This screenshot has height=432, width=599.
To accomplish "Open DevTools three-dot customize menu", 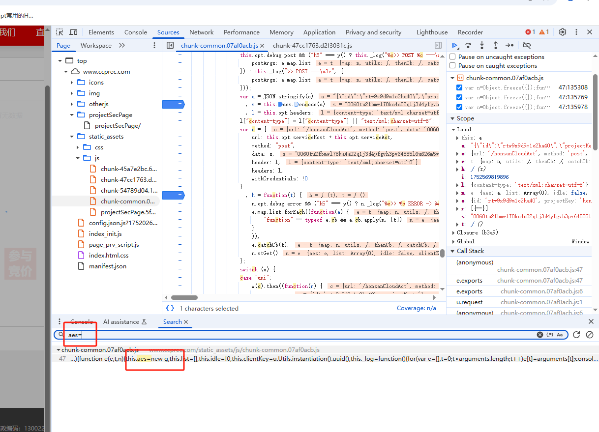I will click(576, 32).
